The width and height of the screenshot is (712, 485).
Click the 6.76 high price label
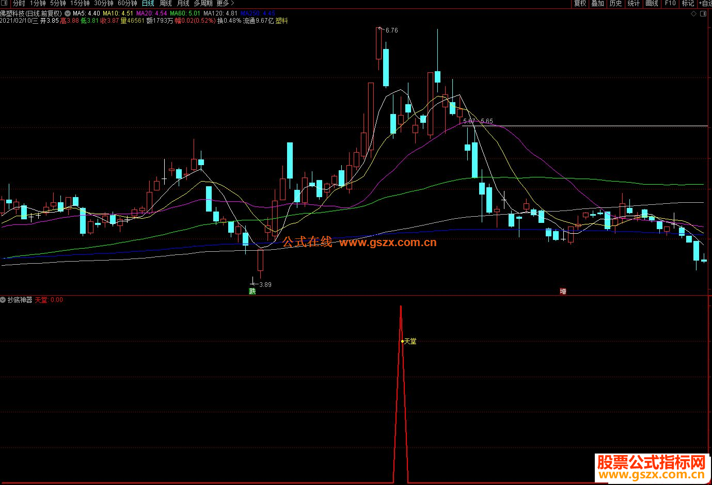tap(392, 30)
